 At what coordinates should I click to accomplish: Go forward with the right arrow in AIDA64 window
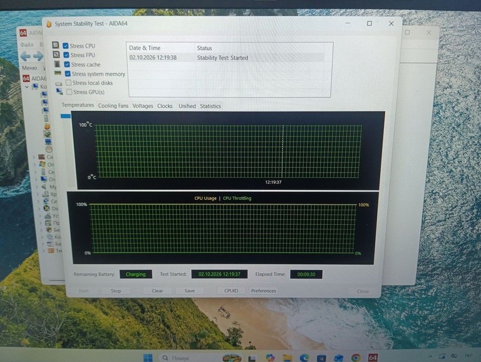coord(38,56)
